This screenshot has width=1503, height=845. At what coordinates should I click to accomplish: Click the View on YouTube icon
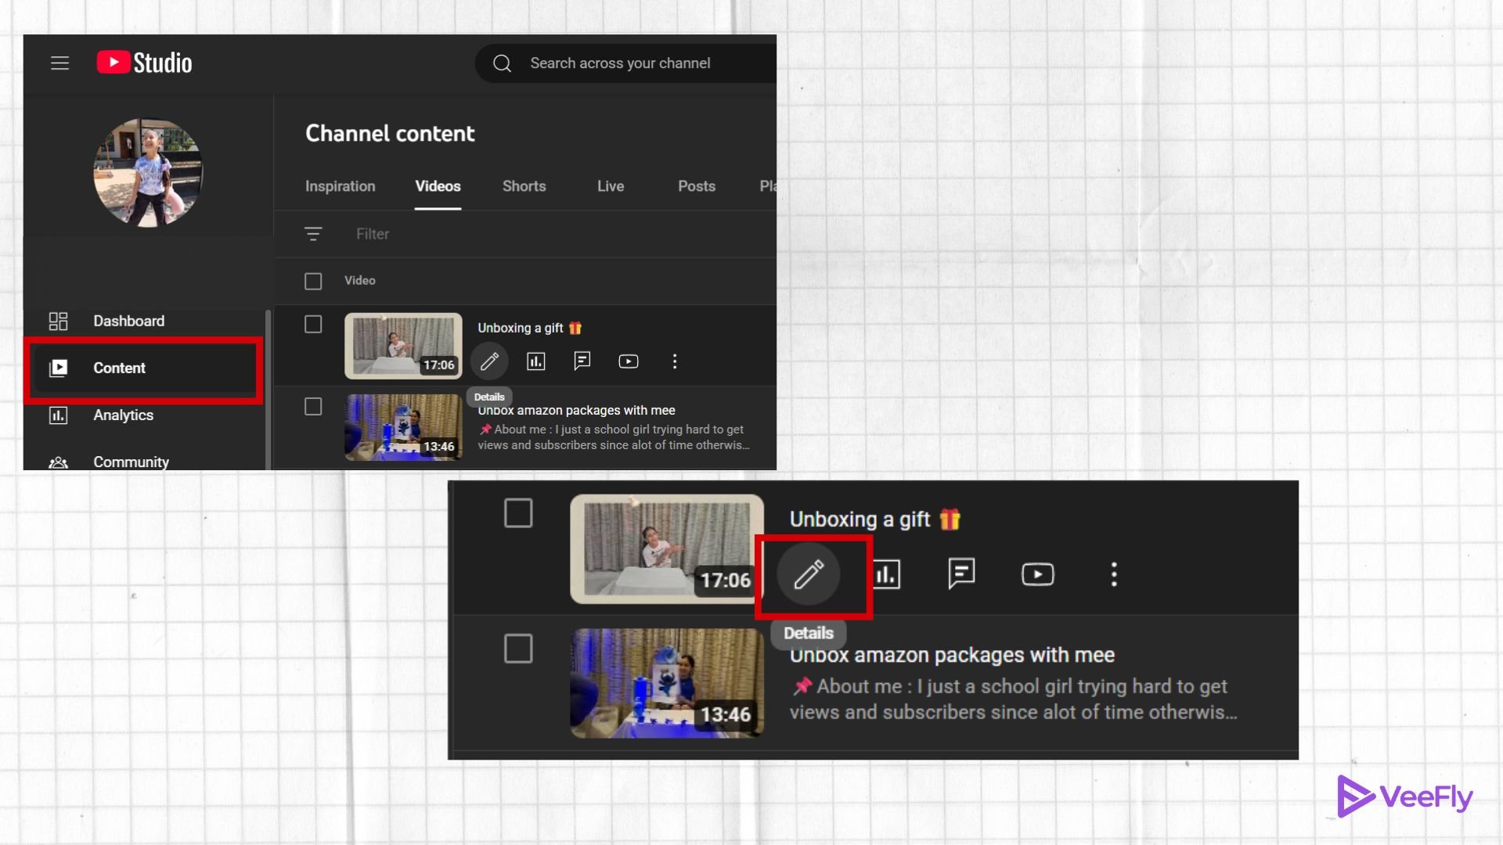[628, 361]
